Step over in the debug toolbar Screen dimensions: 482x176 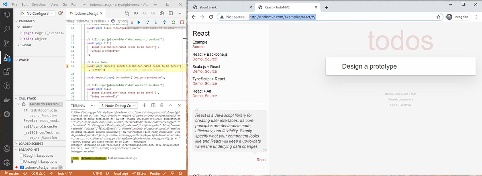pos(147,22)
